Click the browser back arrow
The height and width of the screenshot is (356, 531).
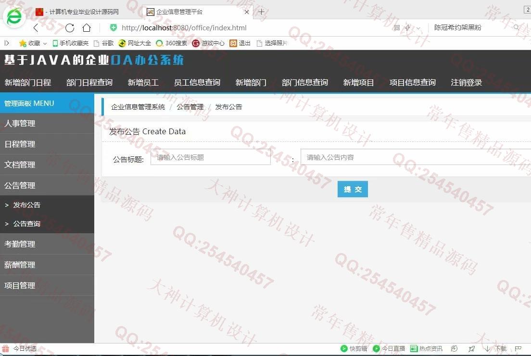click(36, 28)
